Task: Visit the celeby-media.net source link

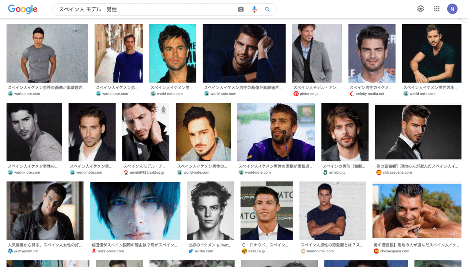Action: [x=370, y=94]
